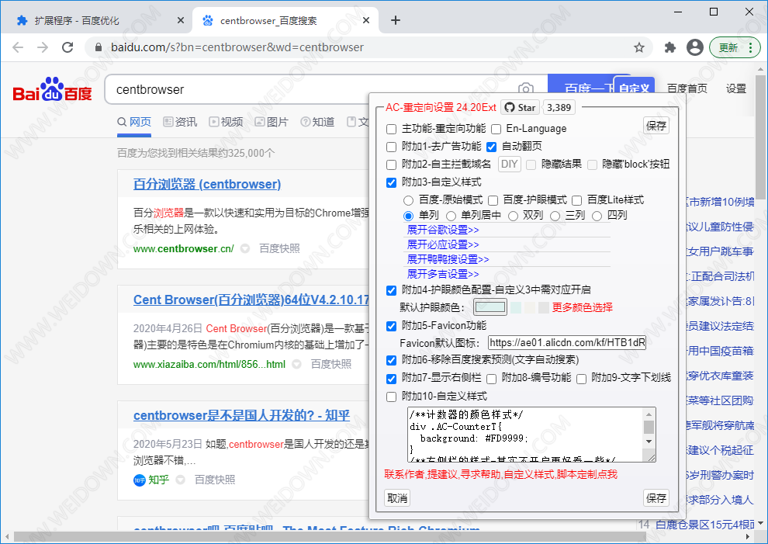Enable the 百度Lite样式 checkbox
768x544 pixels.
point(577,200)
